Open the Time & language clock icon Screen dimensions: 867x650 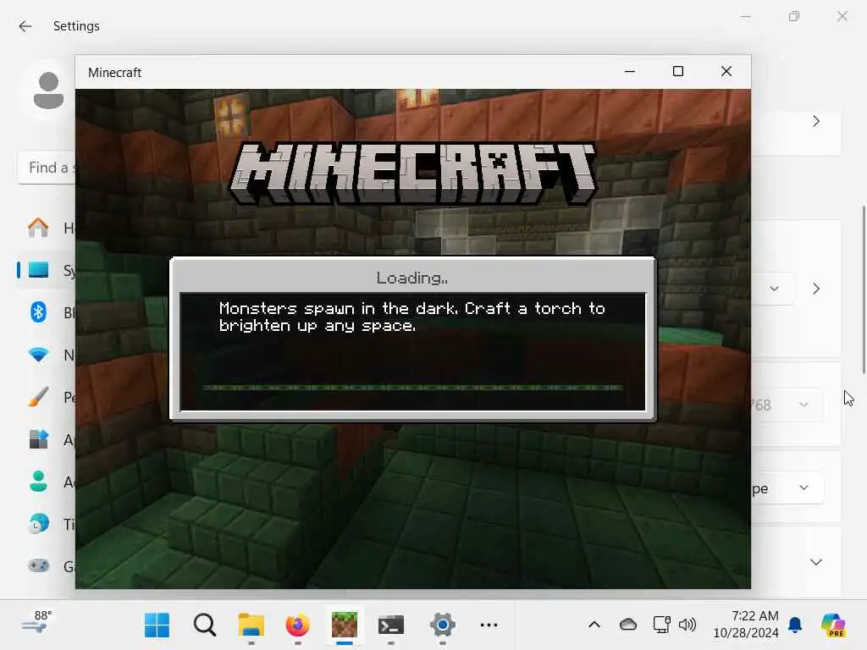[38, 523]
